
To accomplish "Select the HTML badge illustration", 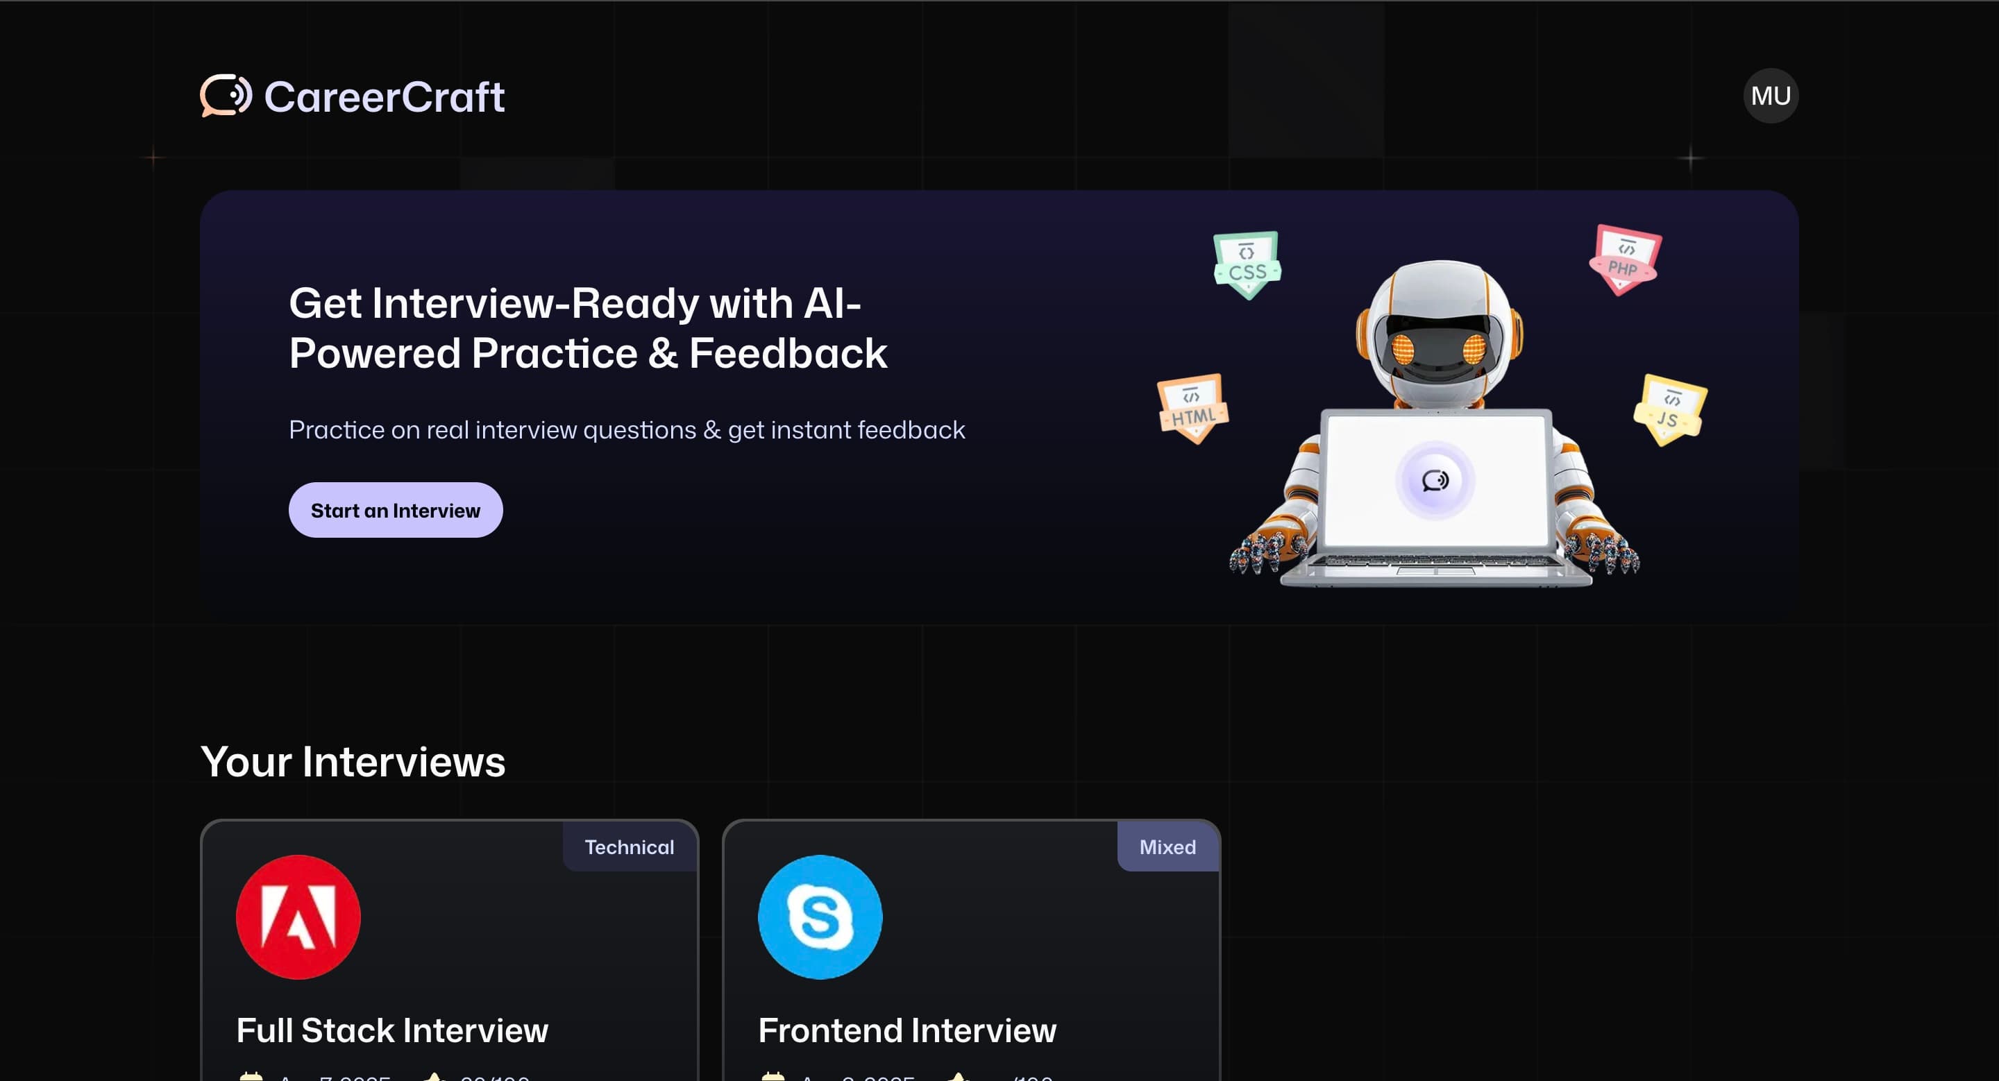I will 1192,407.
